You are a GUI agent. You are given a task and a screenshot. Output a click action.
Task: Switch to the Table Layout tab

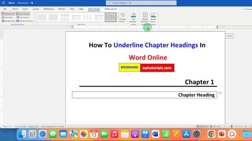point(111,9)
